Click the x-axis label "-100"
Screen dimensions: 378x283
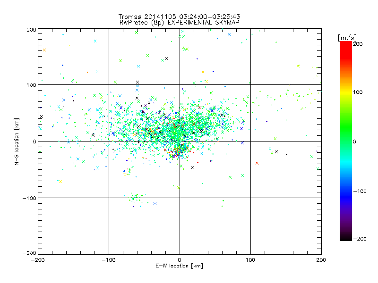(x=109, y=260)
